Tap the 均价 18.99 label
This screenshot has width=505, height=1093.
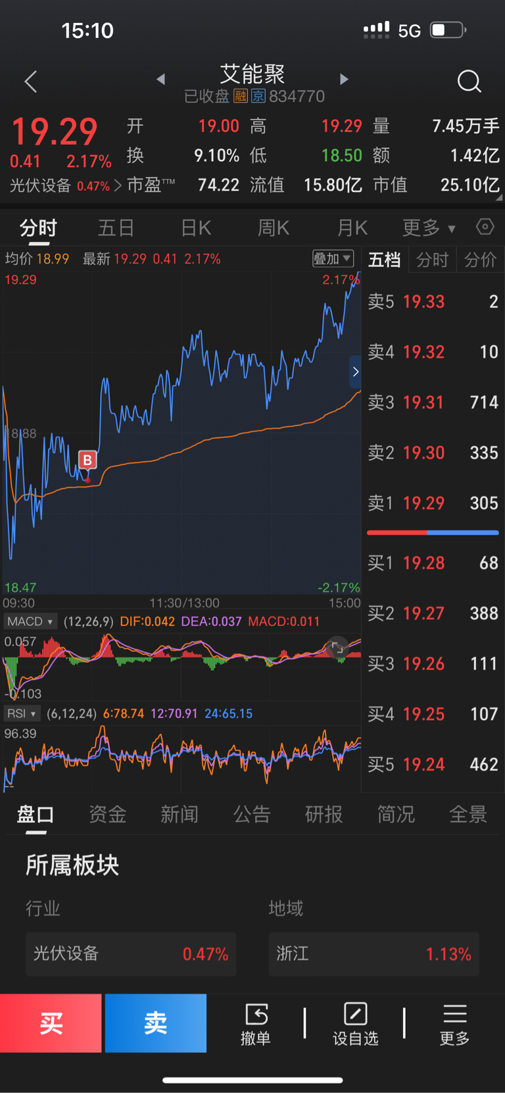tap(37, 259)
